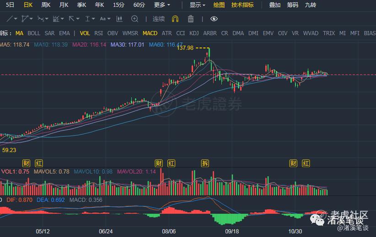The height and width of the screenshot is (237, 376).
Task: Enable the KDJ indicator
Action: point(194,33)
